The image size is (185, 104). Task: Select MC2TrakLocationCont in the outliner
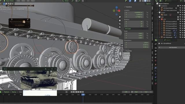click(x=170, y=10)
